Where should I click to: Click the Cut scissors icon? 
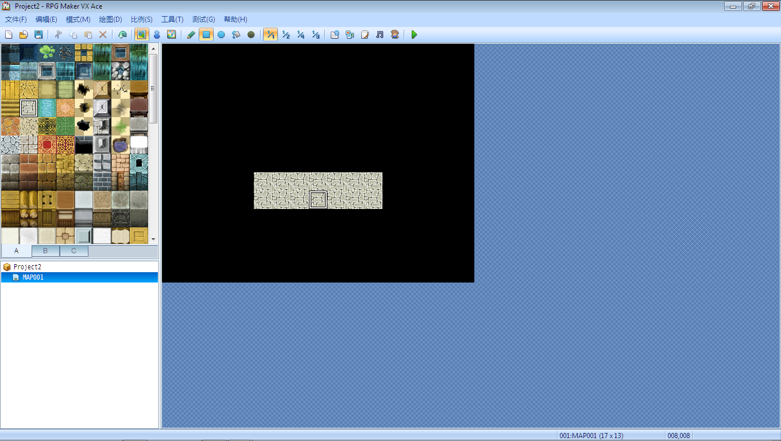(58, 35)
